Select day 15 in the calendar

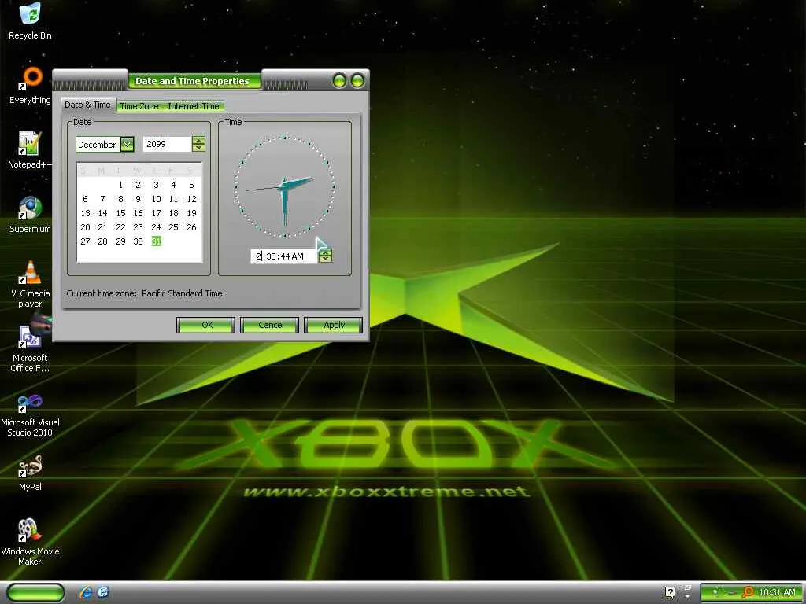(x=120, y=213)
